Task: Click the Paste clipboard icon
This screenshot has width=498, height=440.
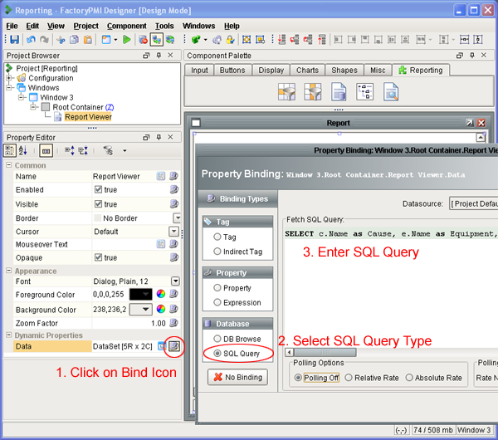Action: [x=88, y=40]
